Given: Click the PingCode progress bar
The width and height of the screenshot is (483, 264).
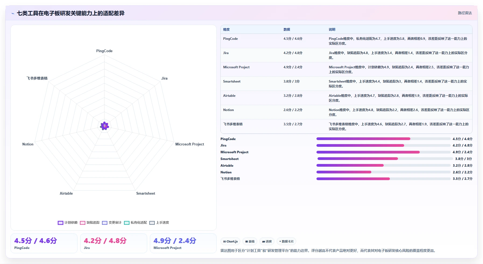Looking at the screenshot, I should coord(383,139).
